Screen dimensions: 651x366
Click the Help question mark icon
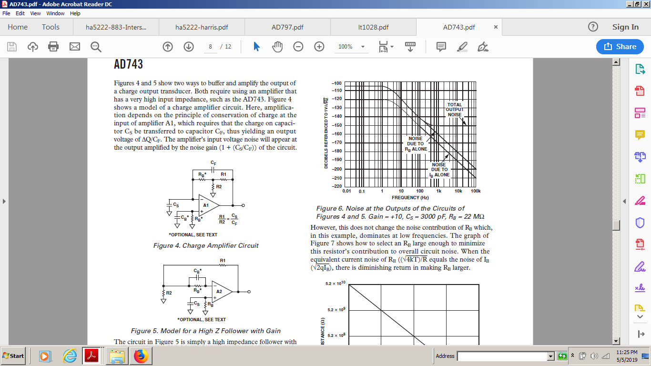click(x=593, y=27)
